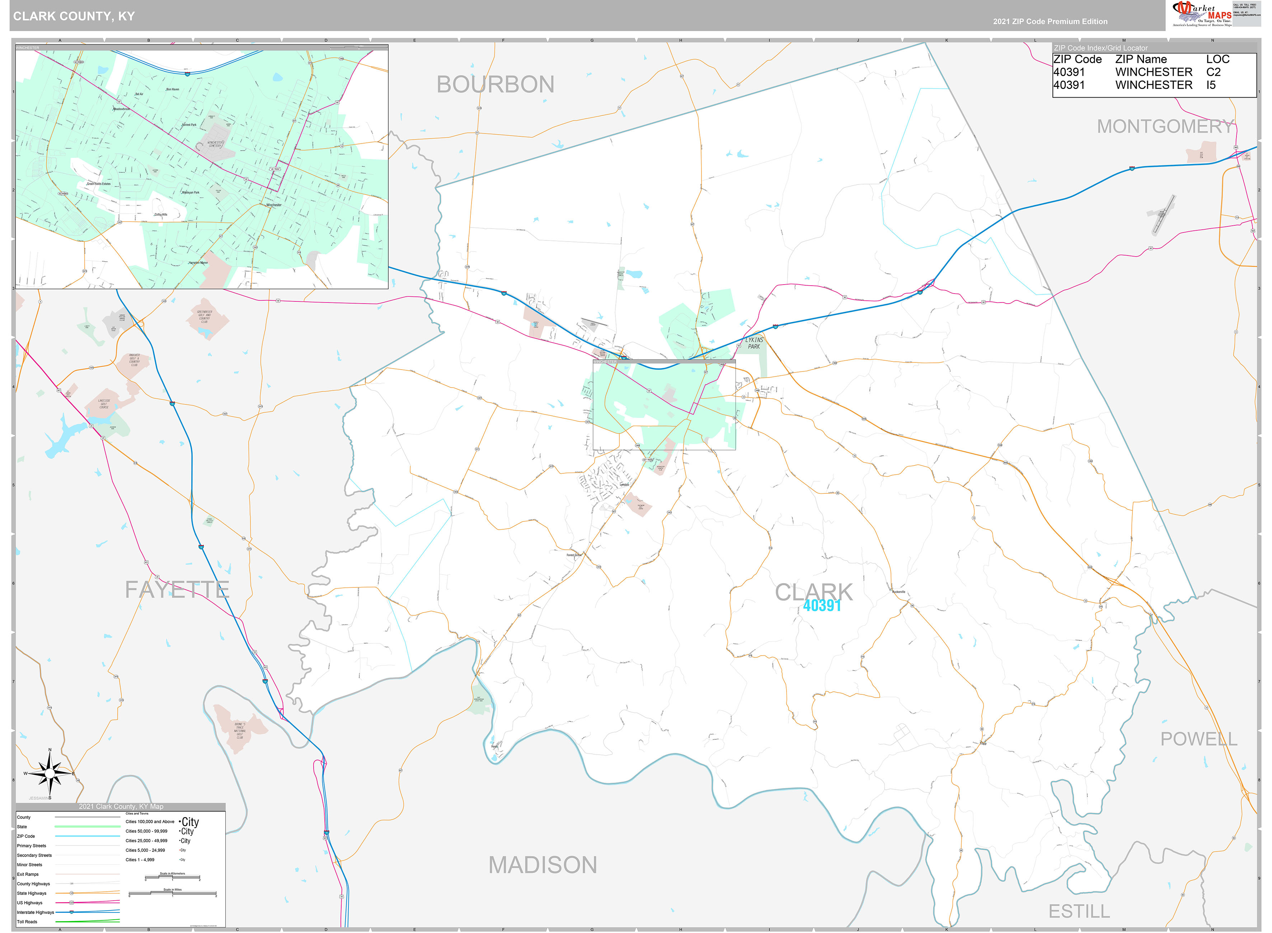Click the Scale in Kilometers bar

point(172,878)
